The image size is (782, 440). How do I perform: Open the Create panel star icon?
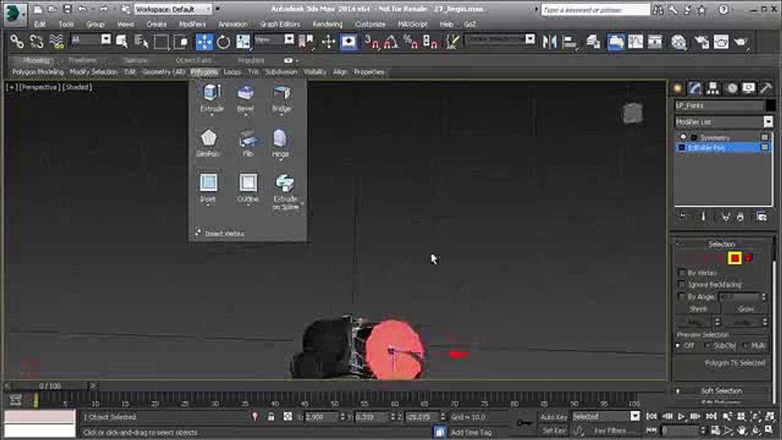pyautogui.click(x=678, y=89)
